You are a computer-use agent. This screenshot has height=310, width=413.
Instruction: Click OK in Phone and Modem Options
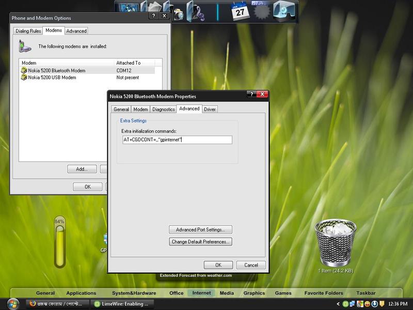(x=88, y=187)
